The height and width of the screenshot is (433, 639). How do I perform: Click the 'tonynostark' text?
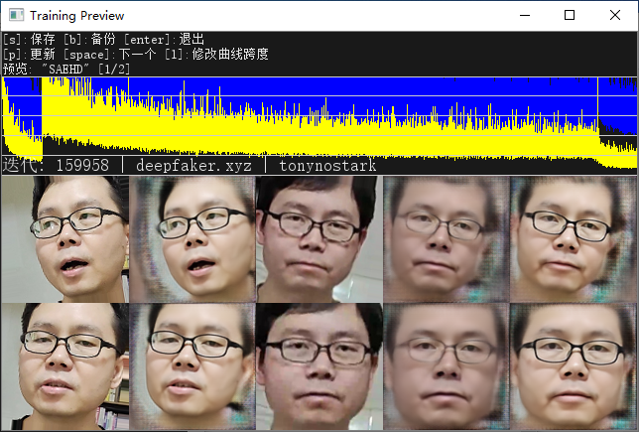pos(327,166)
